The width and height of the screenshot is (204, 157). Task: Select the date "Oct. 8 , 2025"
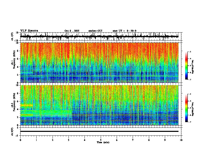[x=72, y=31]
